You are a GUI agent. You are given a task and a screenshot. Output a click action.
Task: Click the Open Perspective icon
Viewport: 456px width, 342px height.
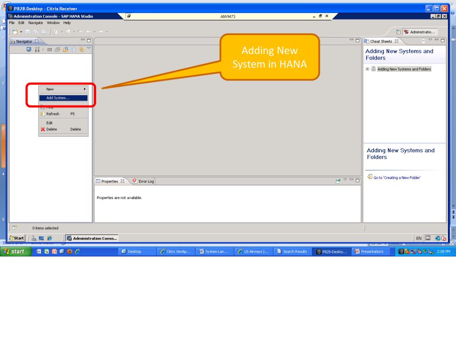click(x=399, y=32)
